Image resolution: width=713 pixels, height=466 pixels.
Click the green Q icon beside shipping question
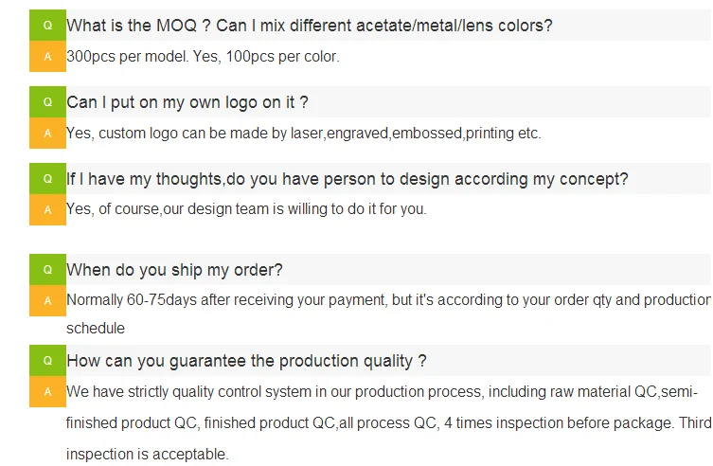(47, 270)
